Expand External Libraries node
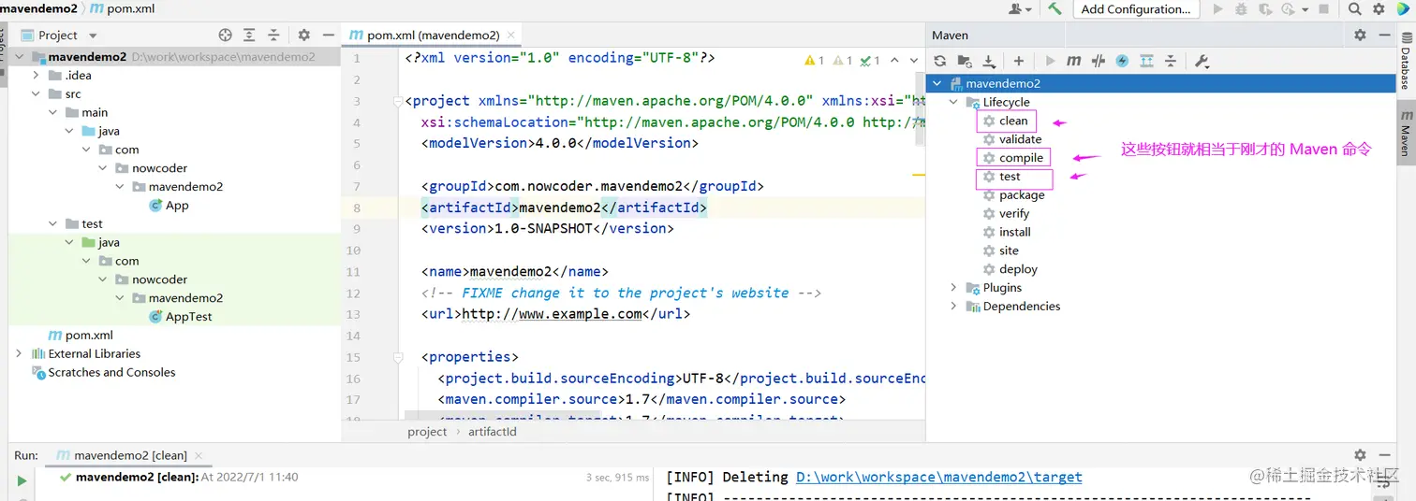The width and height of the screenshot is (1416, 501). 19,353
